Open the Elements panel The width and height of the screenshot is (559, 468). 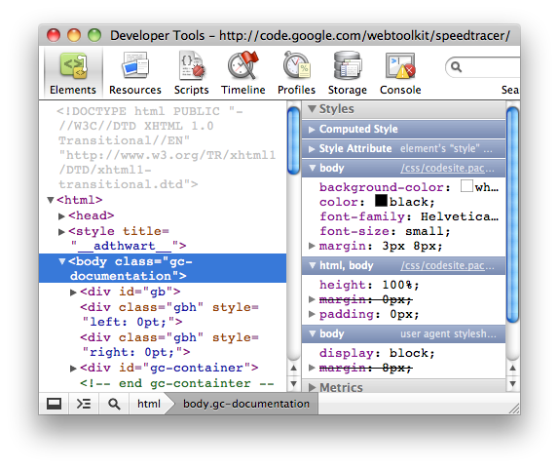click(x=73, y=73)
